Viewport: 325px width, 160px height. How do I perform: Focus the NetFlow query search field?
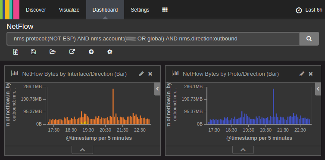click(x=153, y=38)
